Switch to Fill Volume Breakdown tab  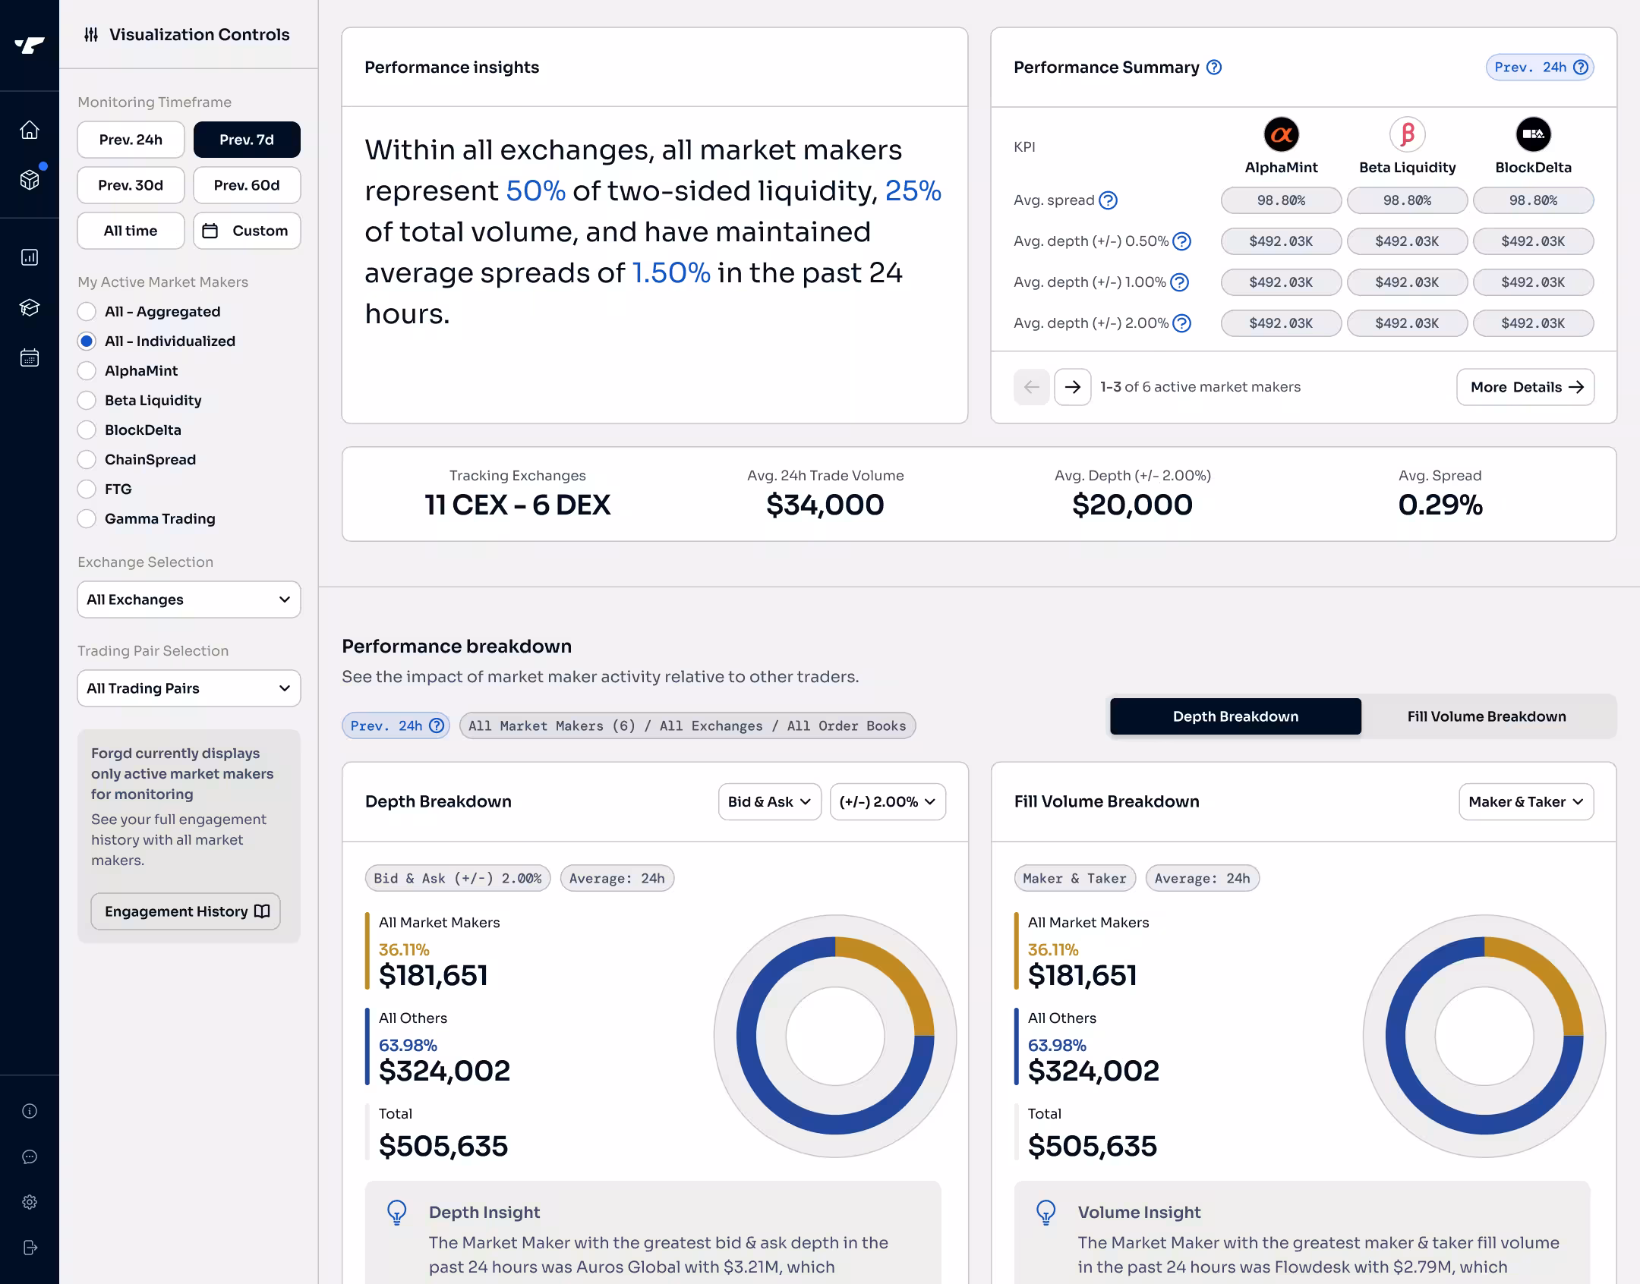pyautogui.click(x=1486, y=716)
